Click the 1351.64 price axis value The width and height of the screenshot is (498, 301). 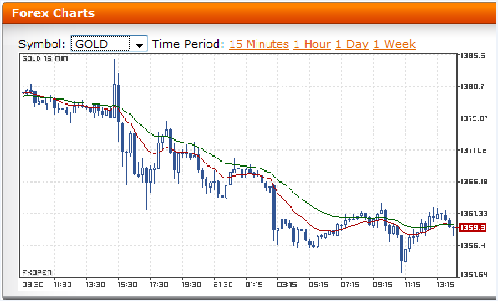474,274
